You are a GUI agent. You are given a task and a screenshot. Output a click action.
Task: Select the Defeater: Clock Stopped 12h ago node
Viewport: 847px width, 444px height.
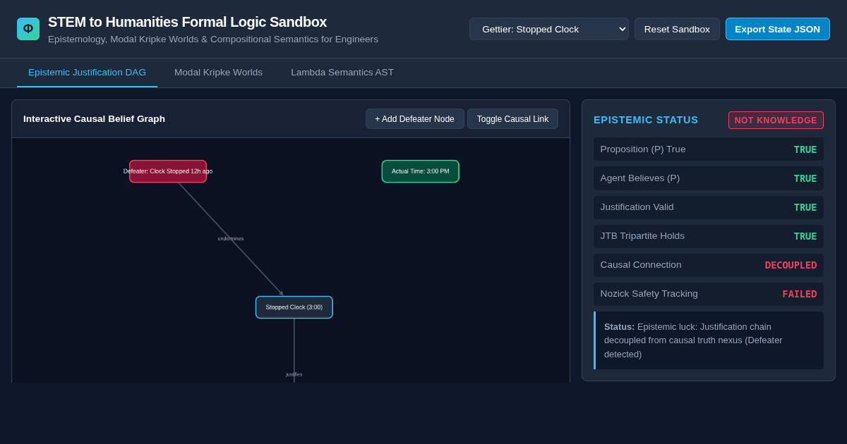click(168, 171)
